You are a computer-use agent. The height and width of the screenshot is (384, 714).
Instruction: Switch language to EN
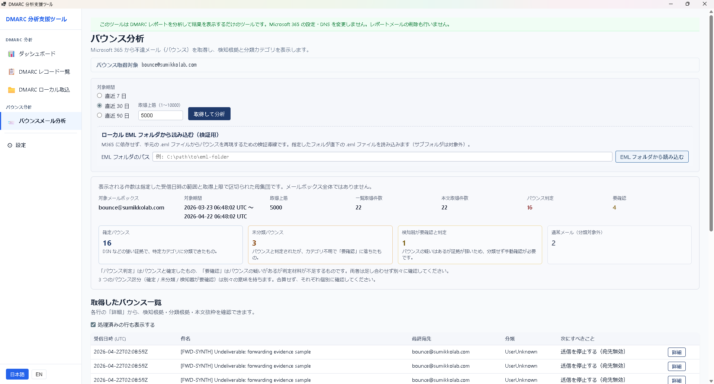[39, 374]
